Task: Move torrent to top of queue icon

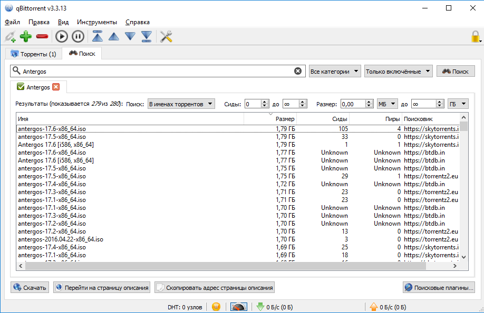Action: pyautogui.click(x=98, y=36)
